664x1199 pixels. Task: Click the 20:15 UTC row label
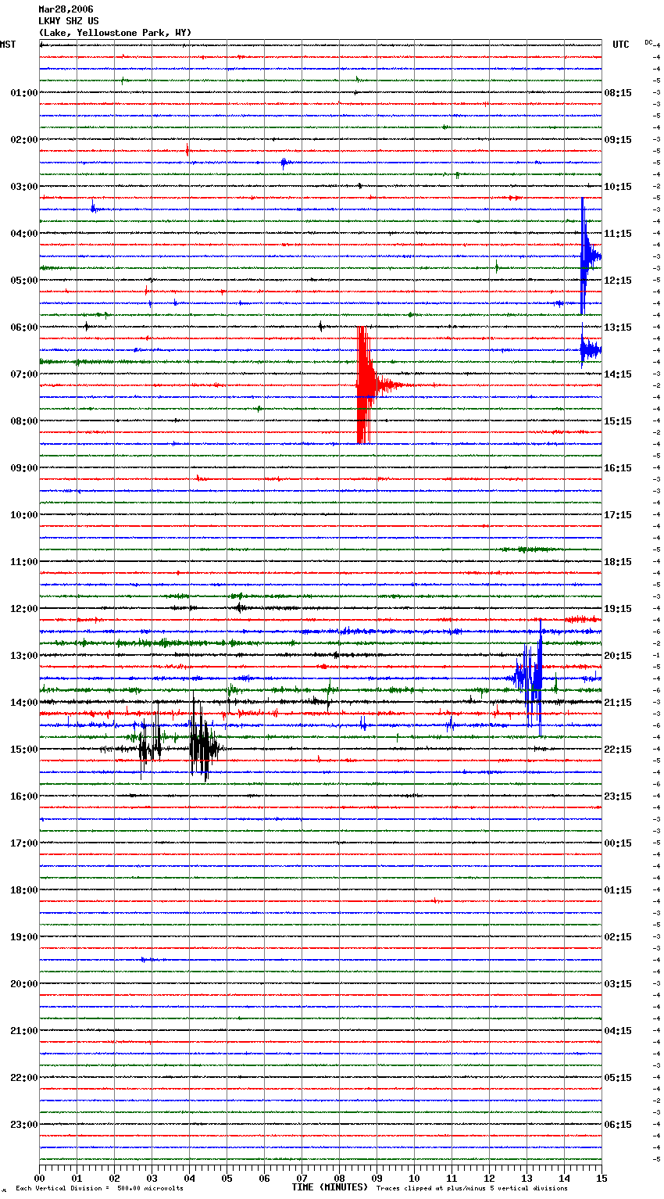click(618, 656)
